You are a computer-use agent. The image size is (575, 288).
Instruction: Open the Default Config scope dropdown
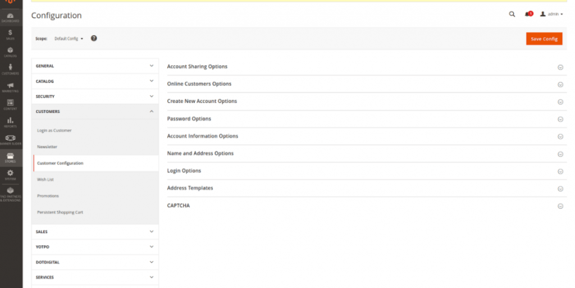click(69, 39)
